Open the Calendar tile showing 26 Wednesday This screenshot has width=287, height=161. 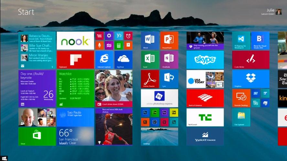[x=37, y=88]
